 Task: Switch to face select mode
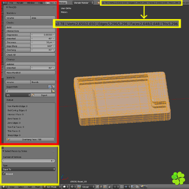pyautogui.click(x=105, y=187)
